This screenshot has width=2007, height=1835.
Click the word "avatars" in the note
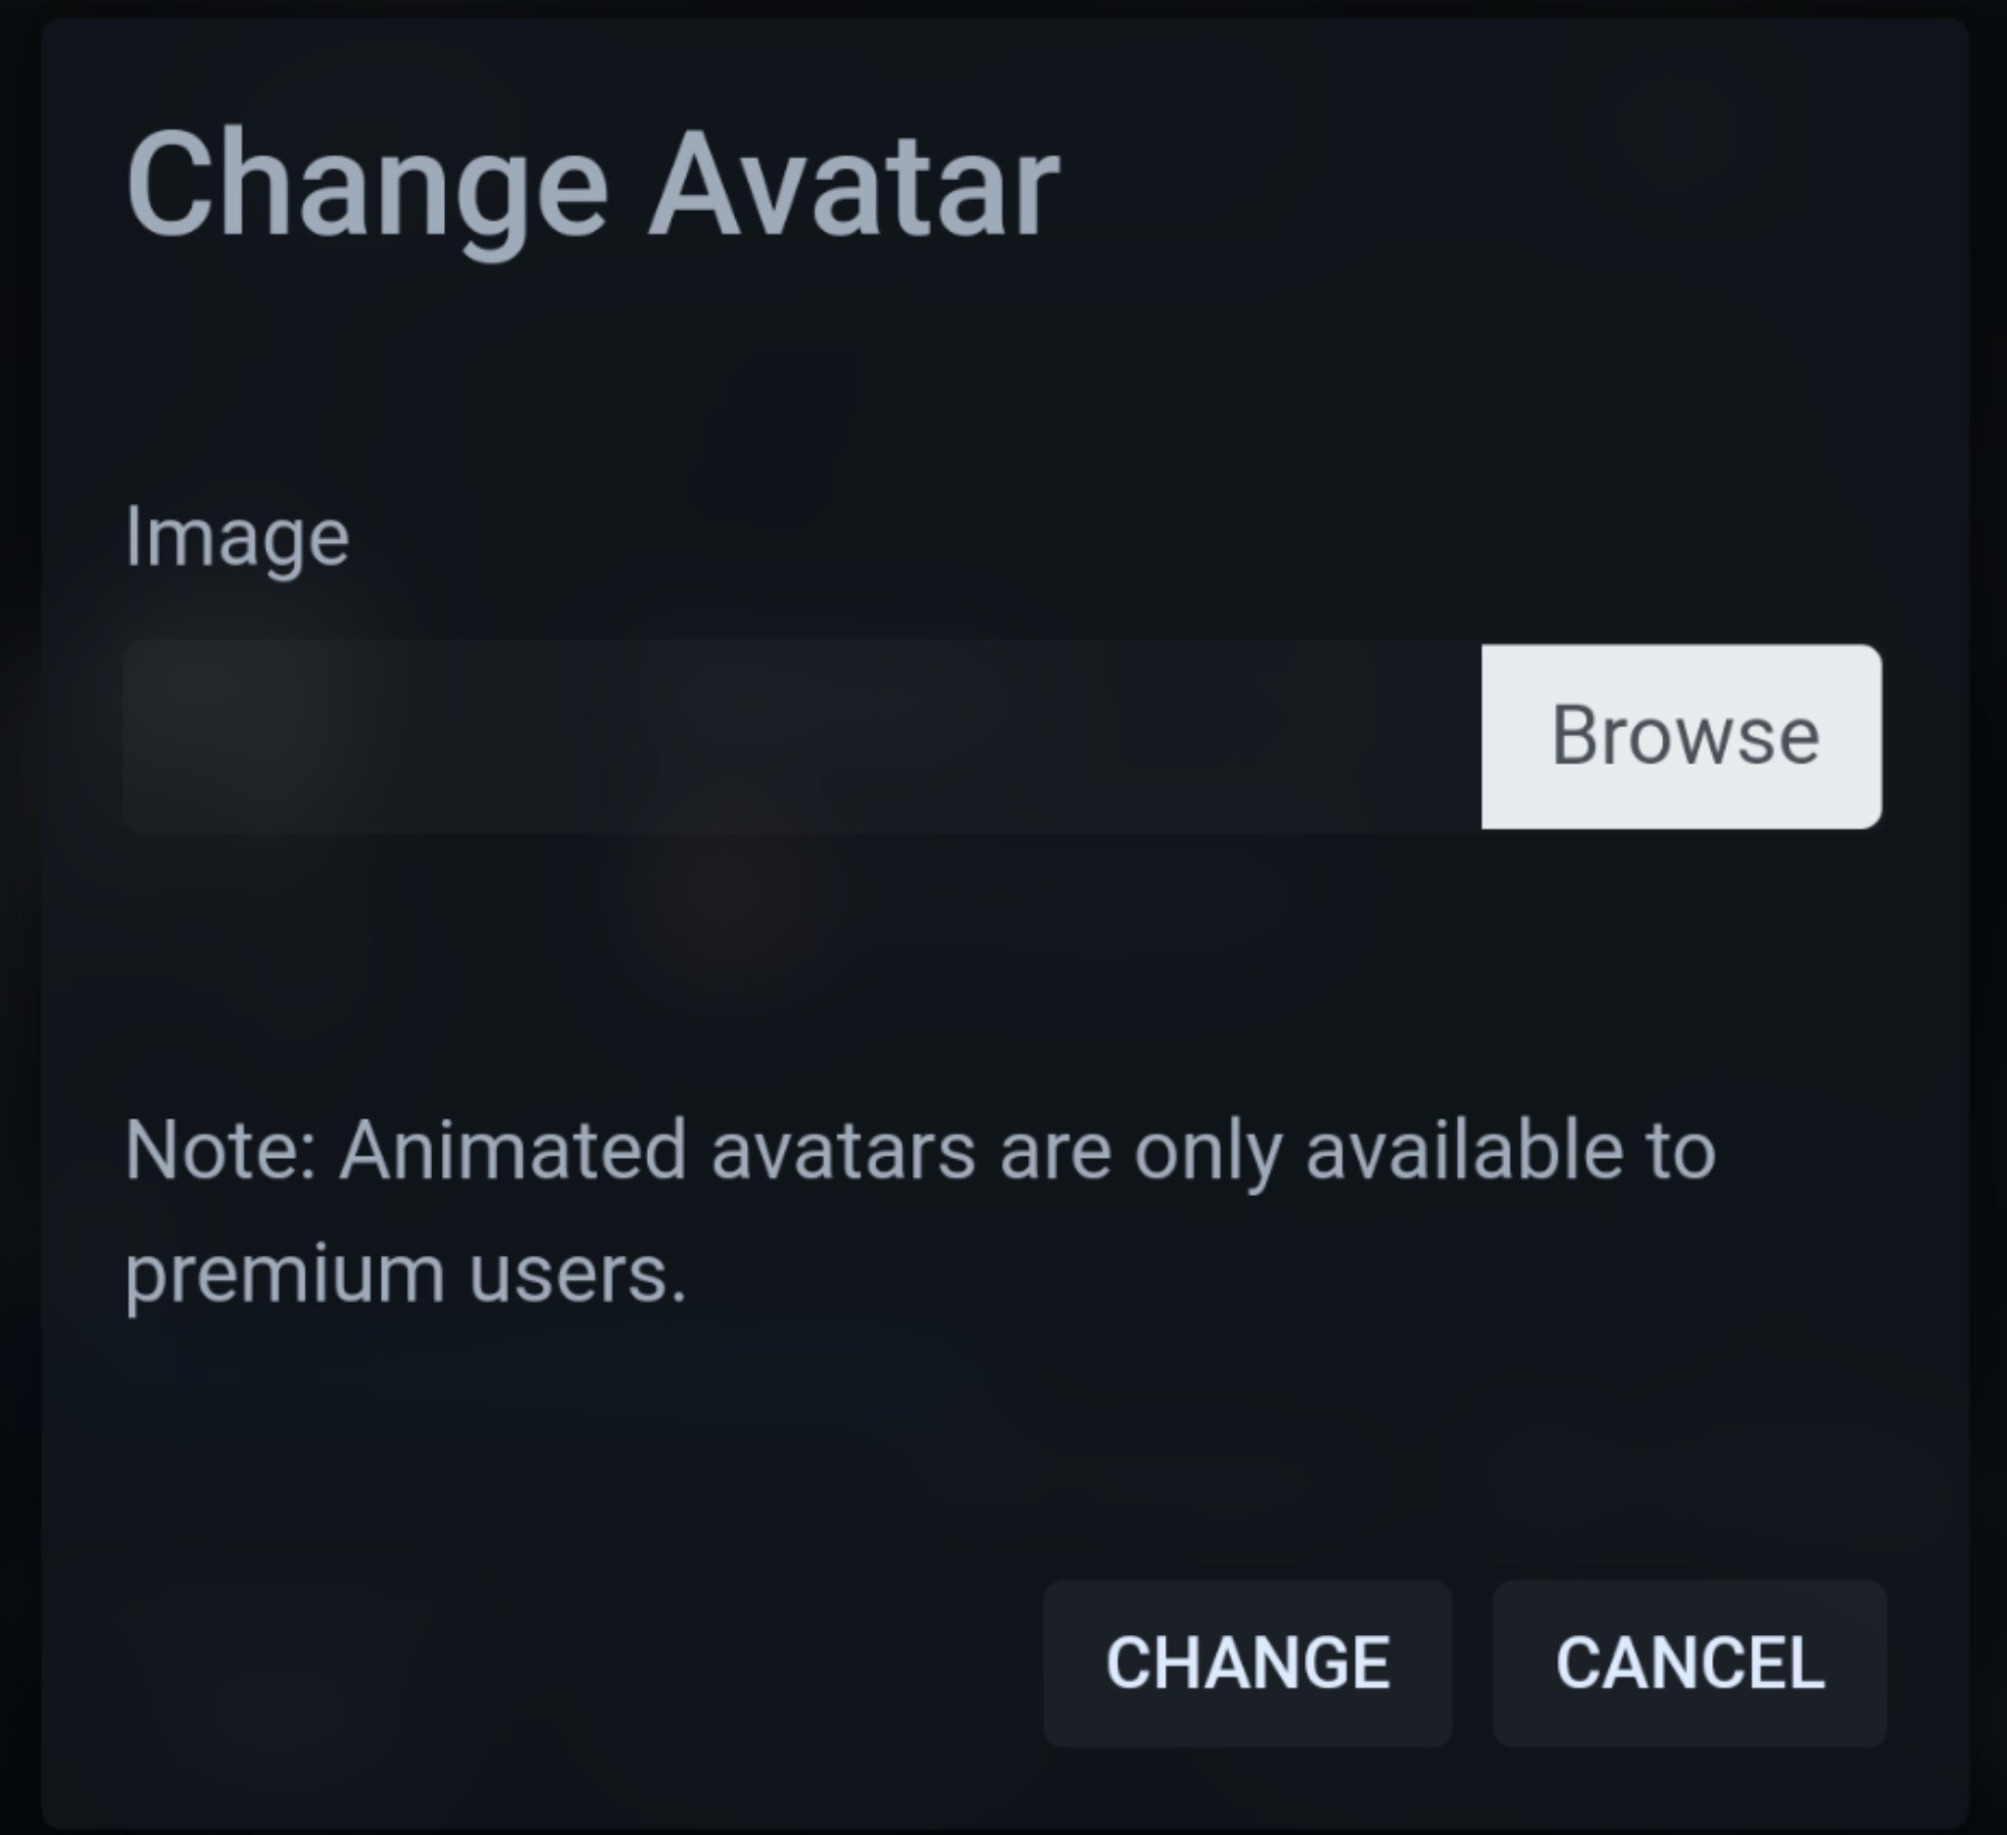point(842,1151)
